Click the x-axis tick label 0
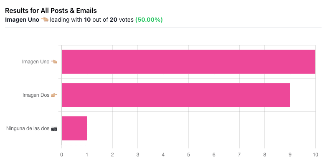The height and width of the screenshot is (166, 327). [x=61, y=155]
